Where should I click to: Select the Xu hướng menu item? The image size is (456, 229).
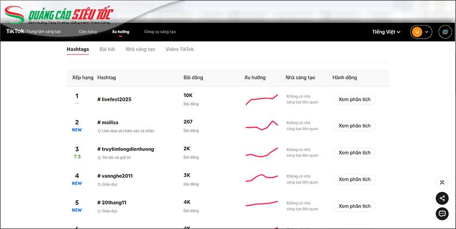point(121,31)
